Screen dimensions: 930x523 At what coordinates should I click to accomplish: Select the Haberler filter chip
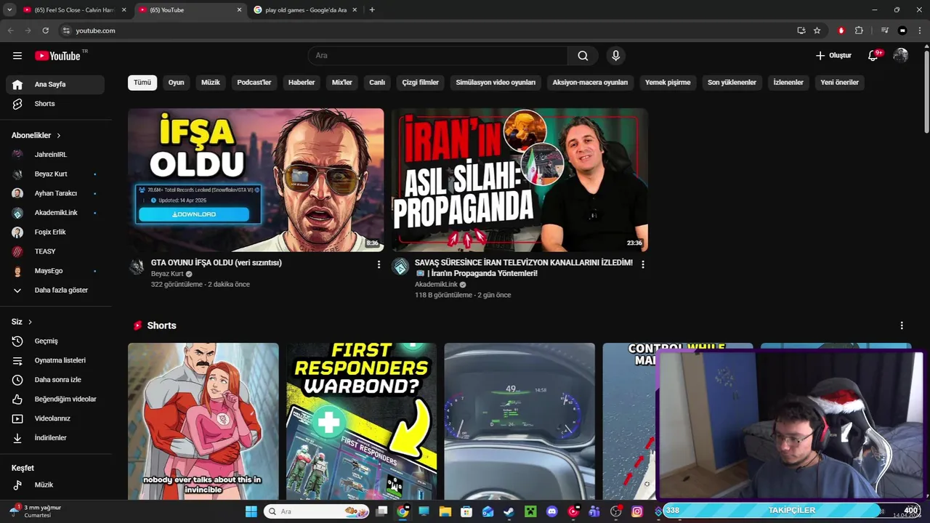(x=302, y=83)
